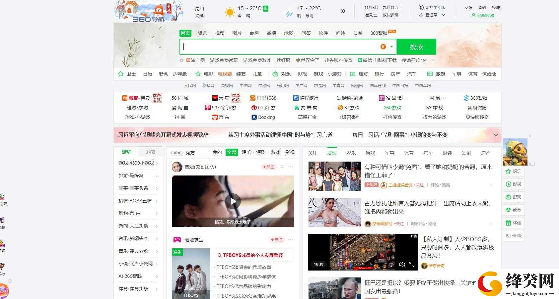Expand the hot search links chevron
Image resolution: width=559 pixels, height=299 pixels.
(433, 60)
